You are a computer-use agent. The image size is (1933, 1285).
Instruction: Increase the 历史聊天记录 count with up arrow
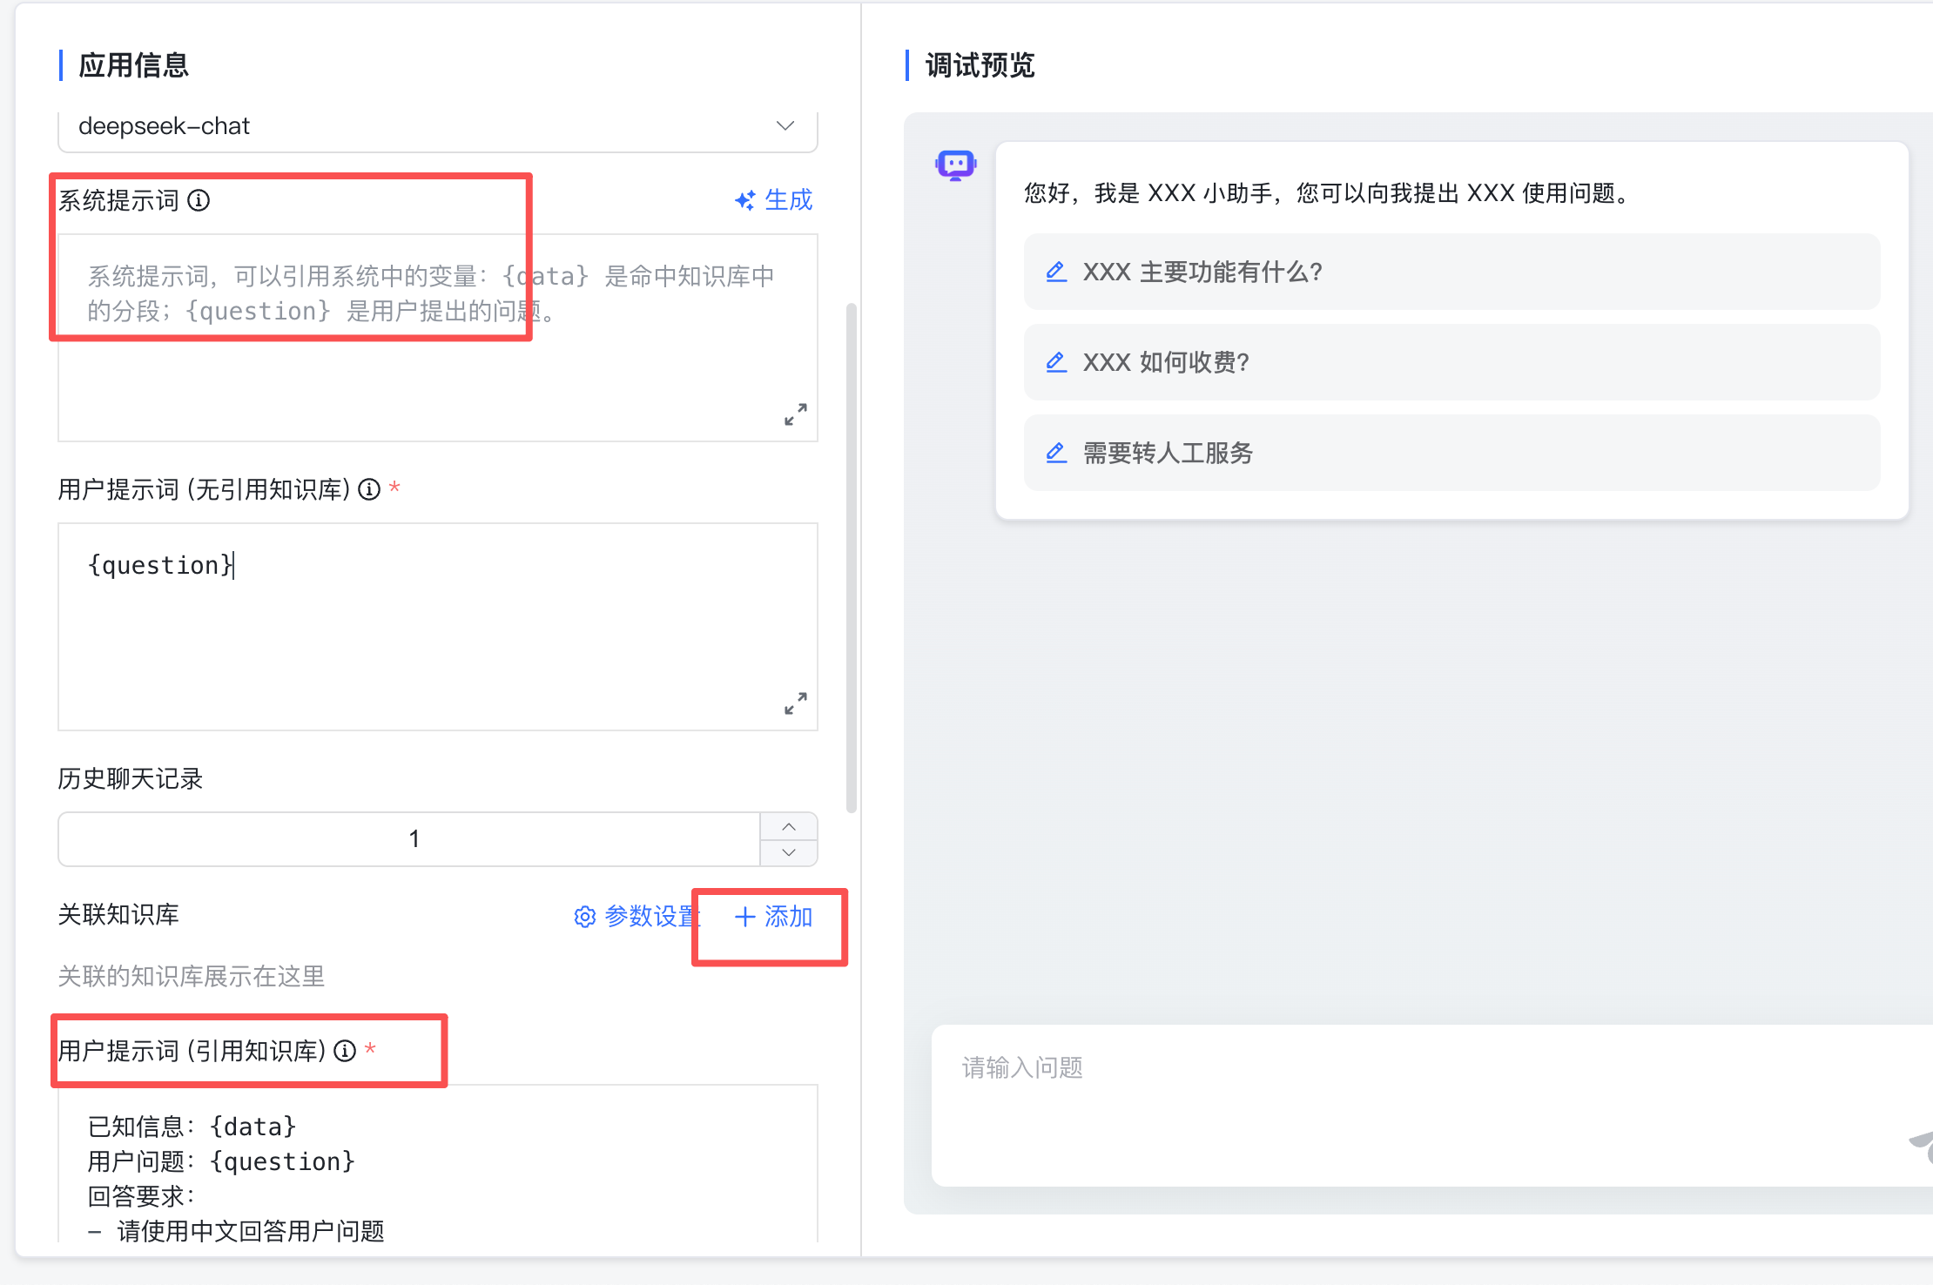tap(789, 826)
